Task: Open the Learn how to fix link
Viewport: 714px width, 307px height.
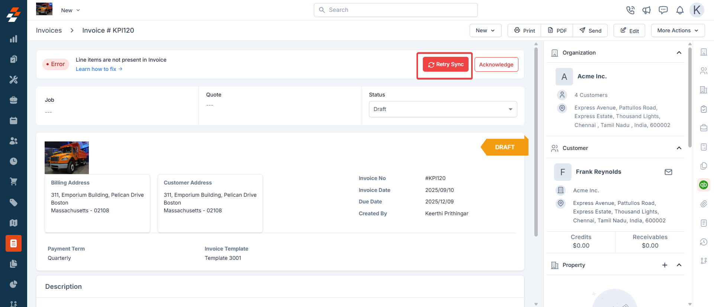Action: pyautogui.click(x=99, y=69)
